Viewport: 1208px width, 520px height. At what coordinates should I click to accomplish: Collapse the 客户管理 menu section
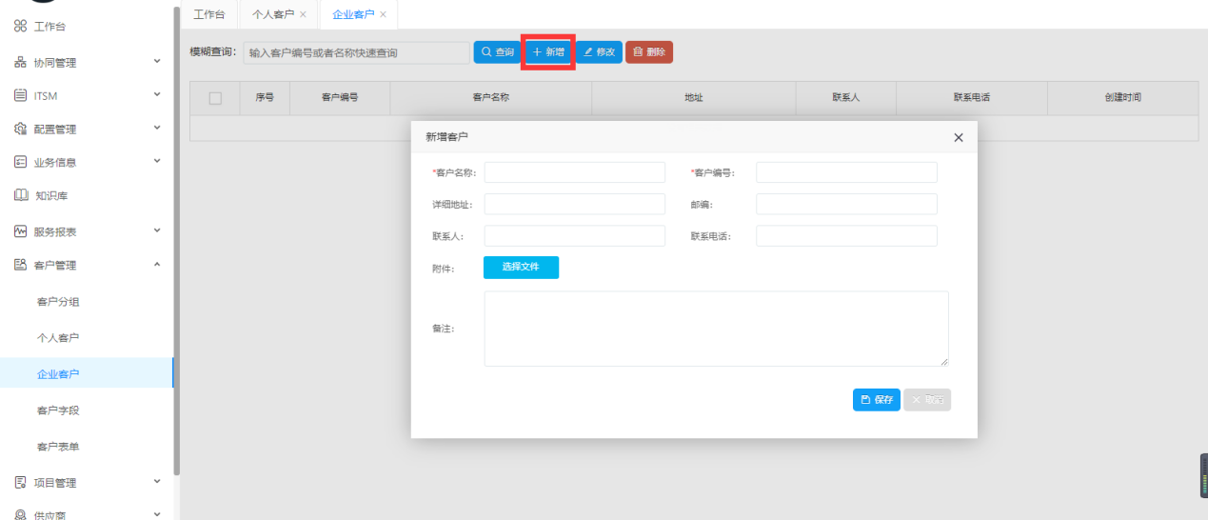(x=157, y=265)
